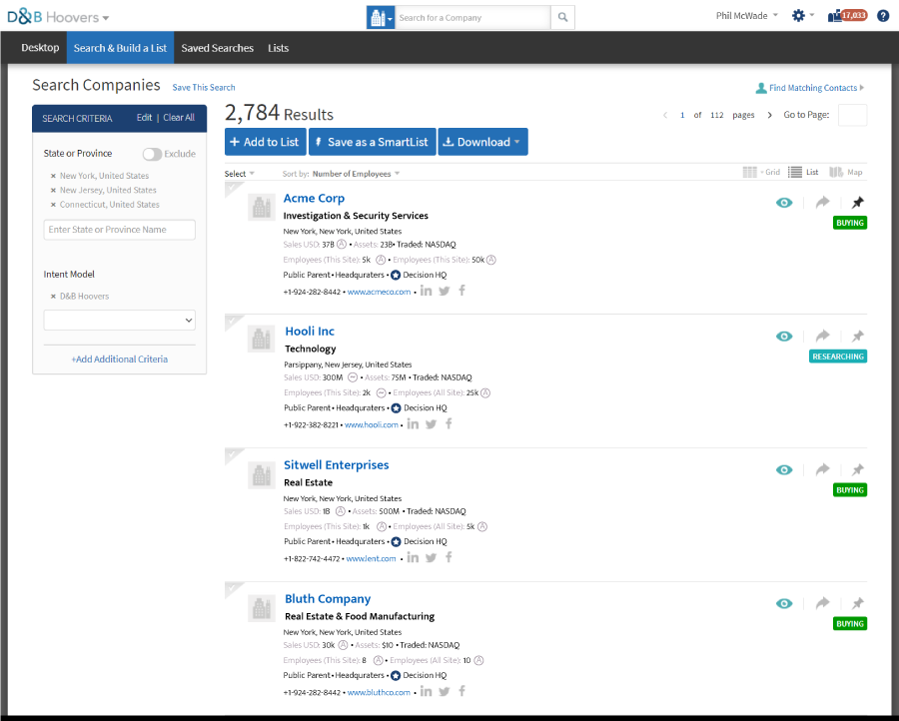899x721 pixels.
Task: Open Find Matching Contacts link
Action: pos(809,88)
